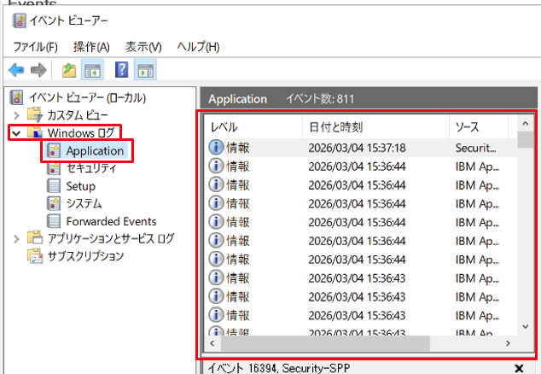
Task: Open the 表示(V) menu
Action: click(x=143, y=47)
